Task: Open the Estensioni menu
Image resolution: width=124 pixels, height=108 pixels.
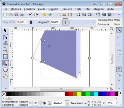Action: point(98,9)
